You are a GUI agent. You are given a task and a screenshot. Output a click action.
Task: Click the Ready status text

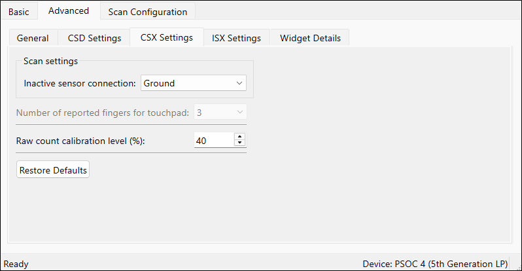pyautogui.click(x=16, y=264)
